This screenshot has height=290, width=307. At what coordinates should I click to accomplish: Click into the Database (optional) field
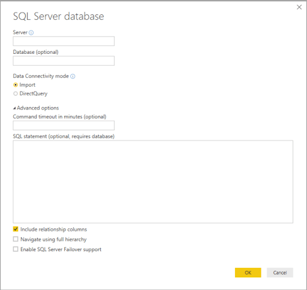[64, 61]
